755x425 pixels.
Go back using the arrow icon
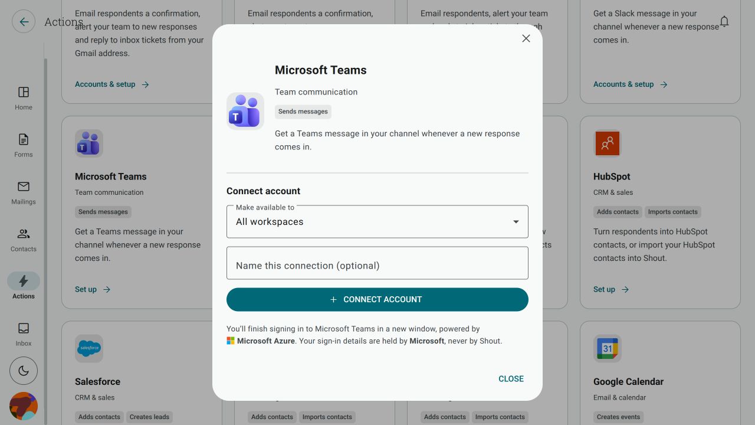[24, 22]
